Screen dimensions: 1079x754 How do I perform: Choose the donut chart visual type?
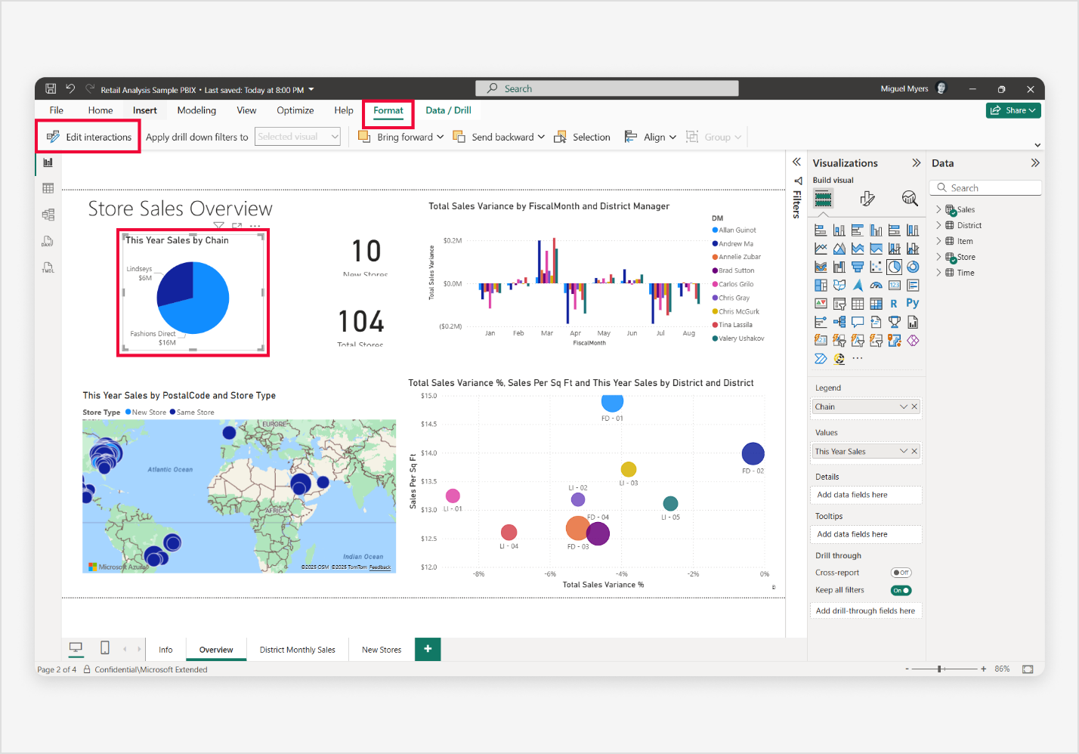[913, 267]
